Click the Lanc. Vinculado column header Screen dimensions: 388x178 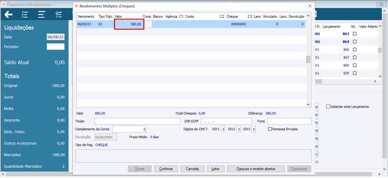265,16
